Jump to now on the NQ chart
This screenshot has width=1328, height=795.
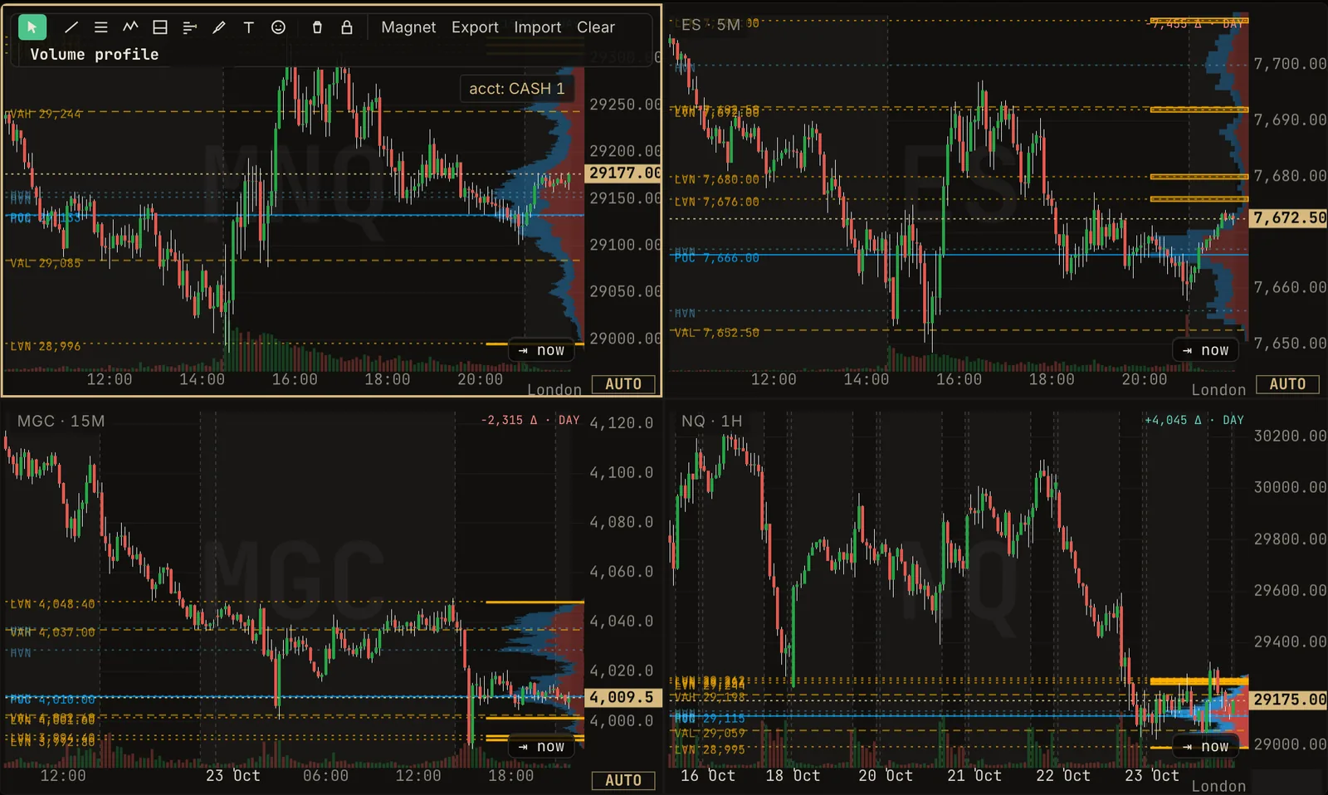pos(1205,747)
